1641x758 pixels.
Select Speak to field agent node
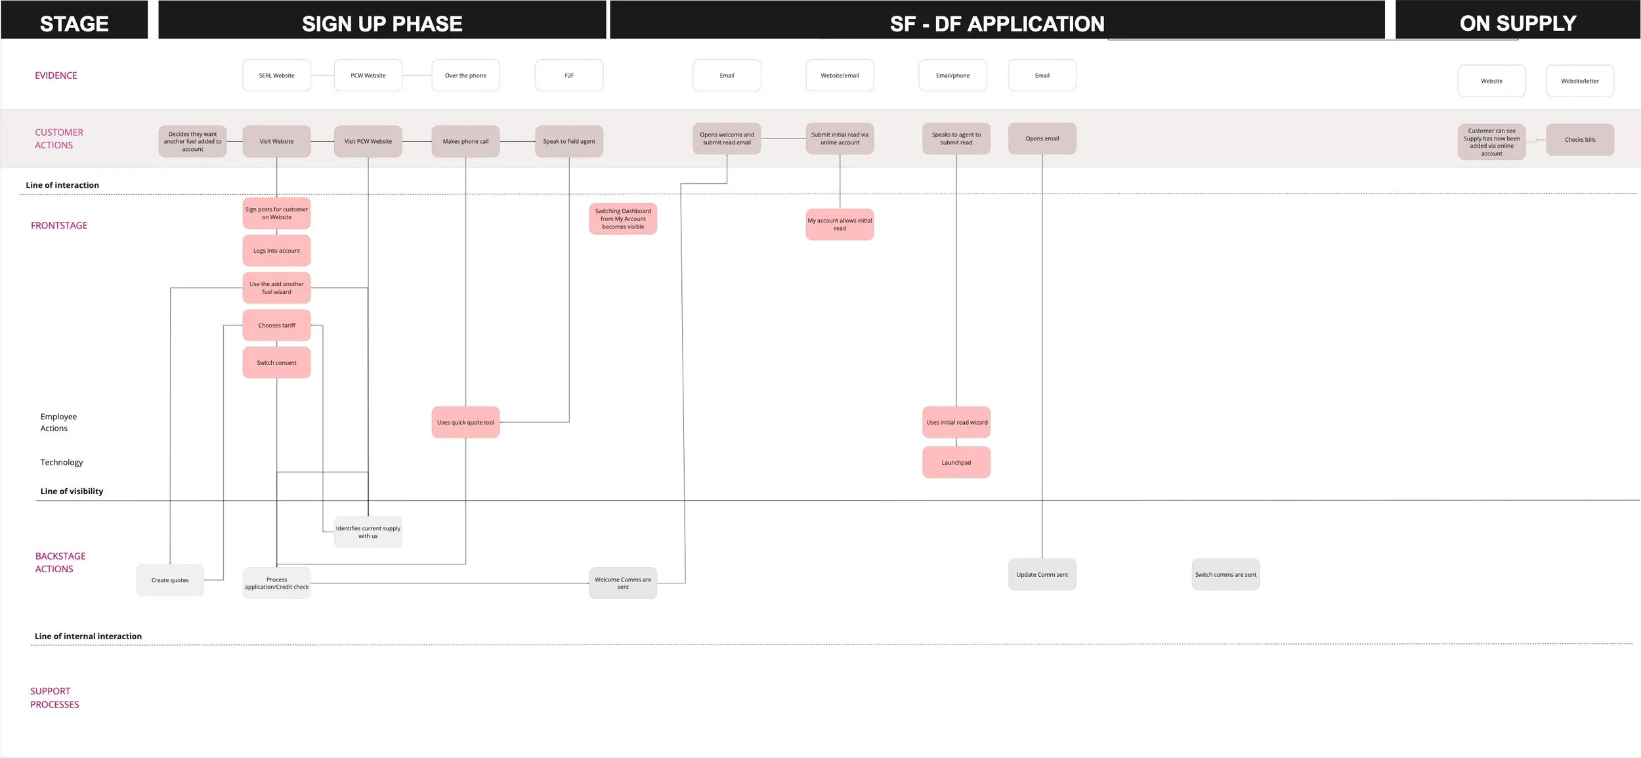click(x=568, y=141)
